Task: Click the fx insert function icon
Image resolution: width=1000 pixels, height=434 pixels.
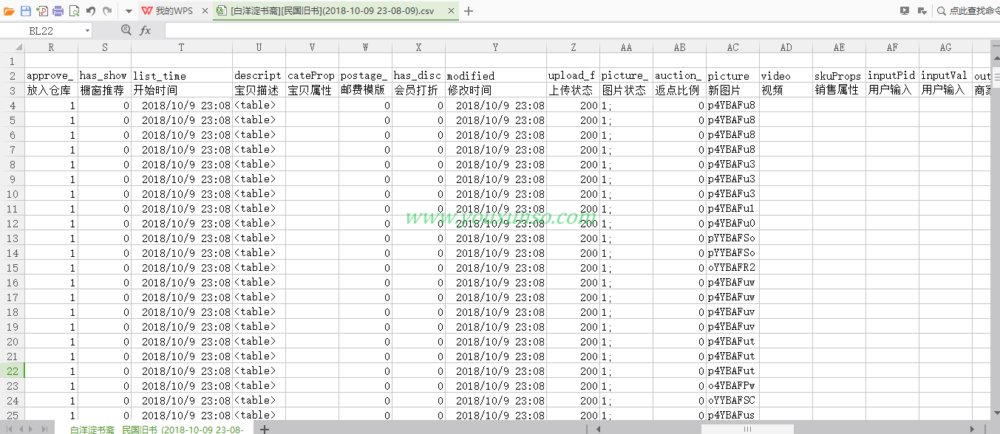Action: pyautogui.click(x=146, y=30)
